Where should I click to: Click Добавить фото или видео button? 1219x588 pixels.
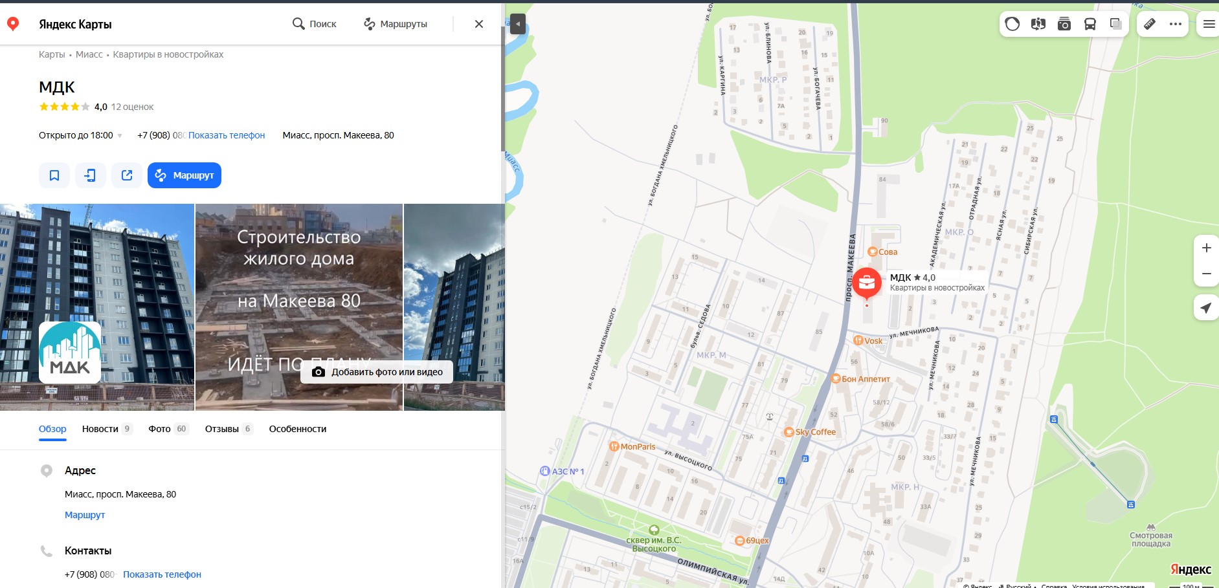tap(377, 372)
